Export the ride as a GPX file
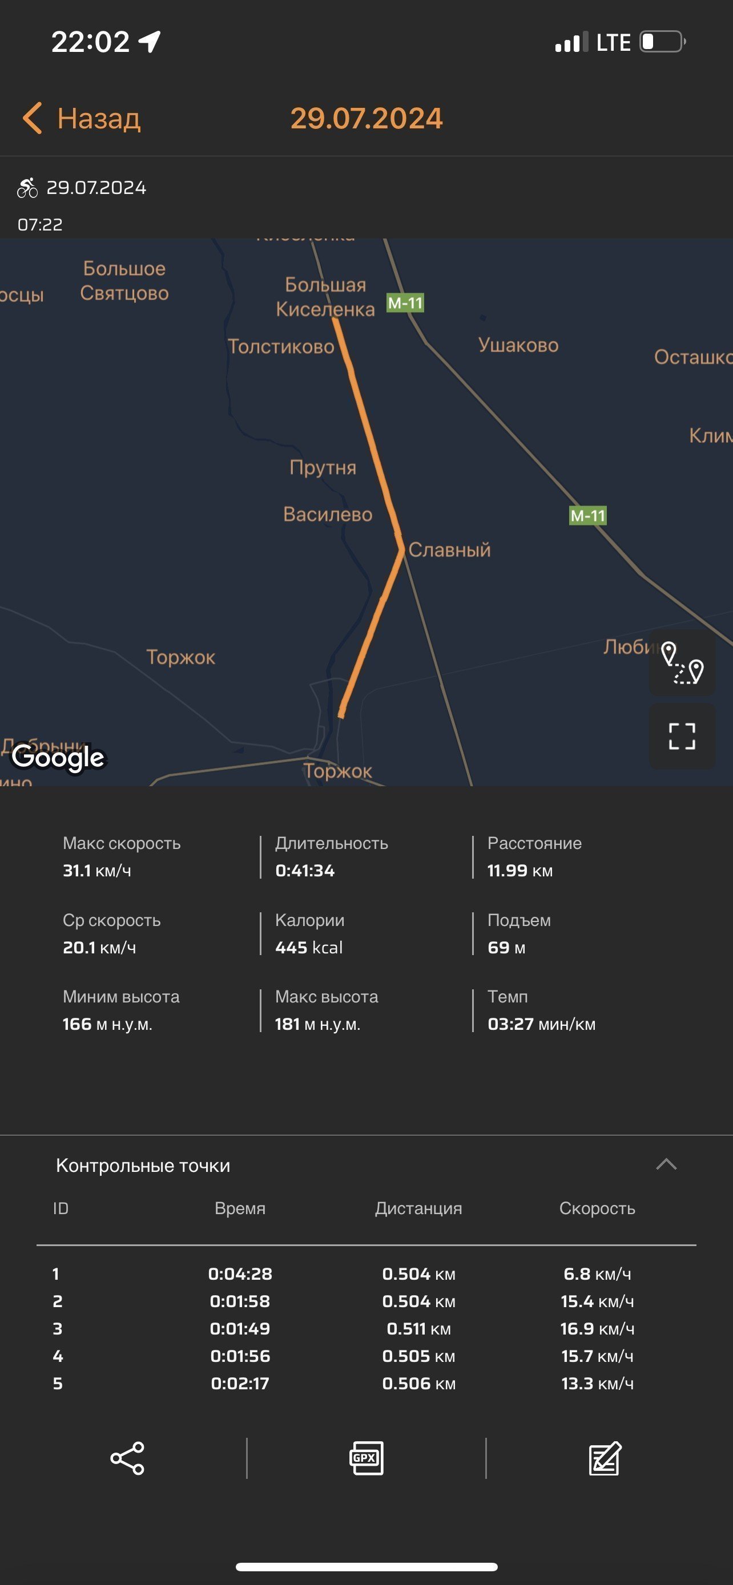This screenshot has height=1585, width=733. (x=366, y=1458)
